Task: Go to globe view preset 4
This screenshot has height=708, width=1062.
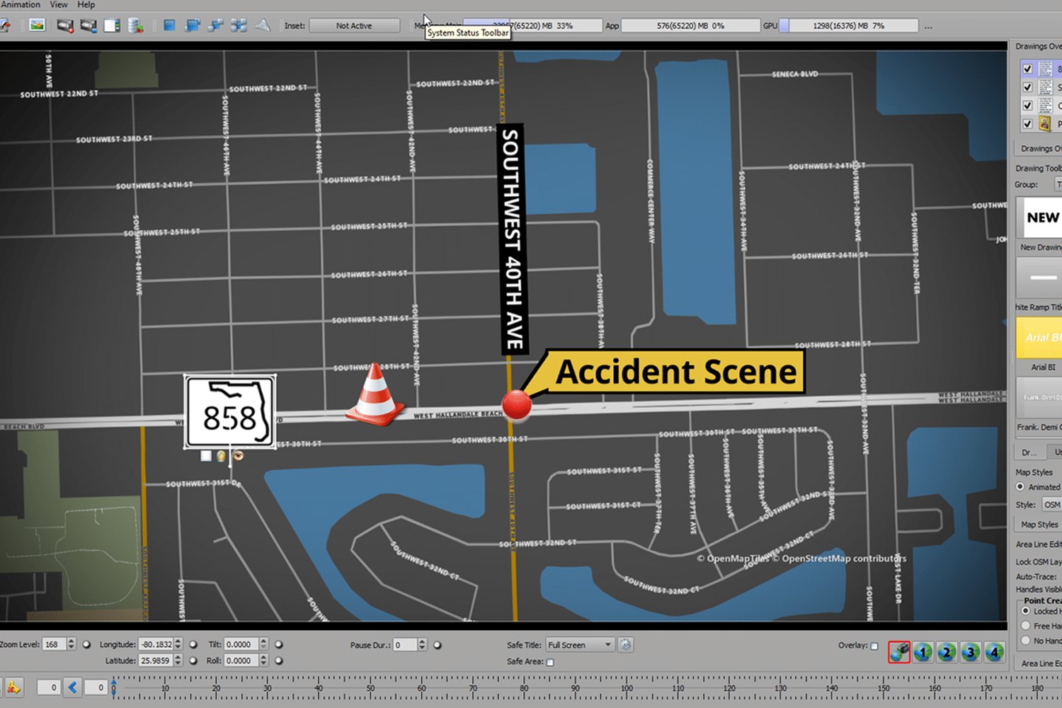Action: [995, 651]
